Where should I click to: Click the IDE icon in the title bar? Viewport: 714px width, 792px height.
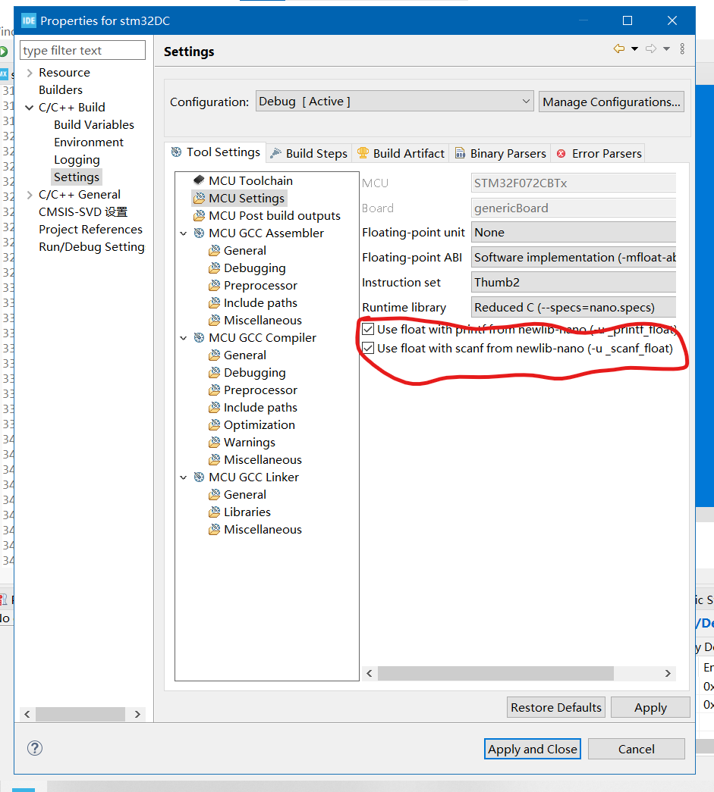pos(29,20)
